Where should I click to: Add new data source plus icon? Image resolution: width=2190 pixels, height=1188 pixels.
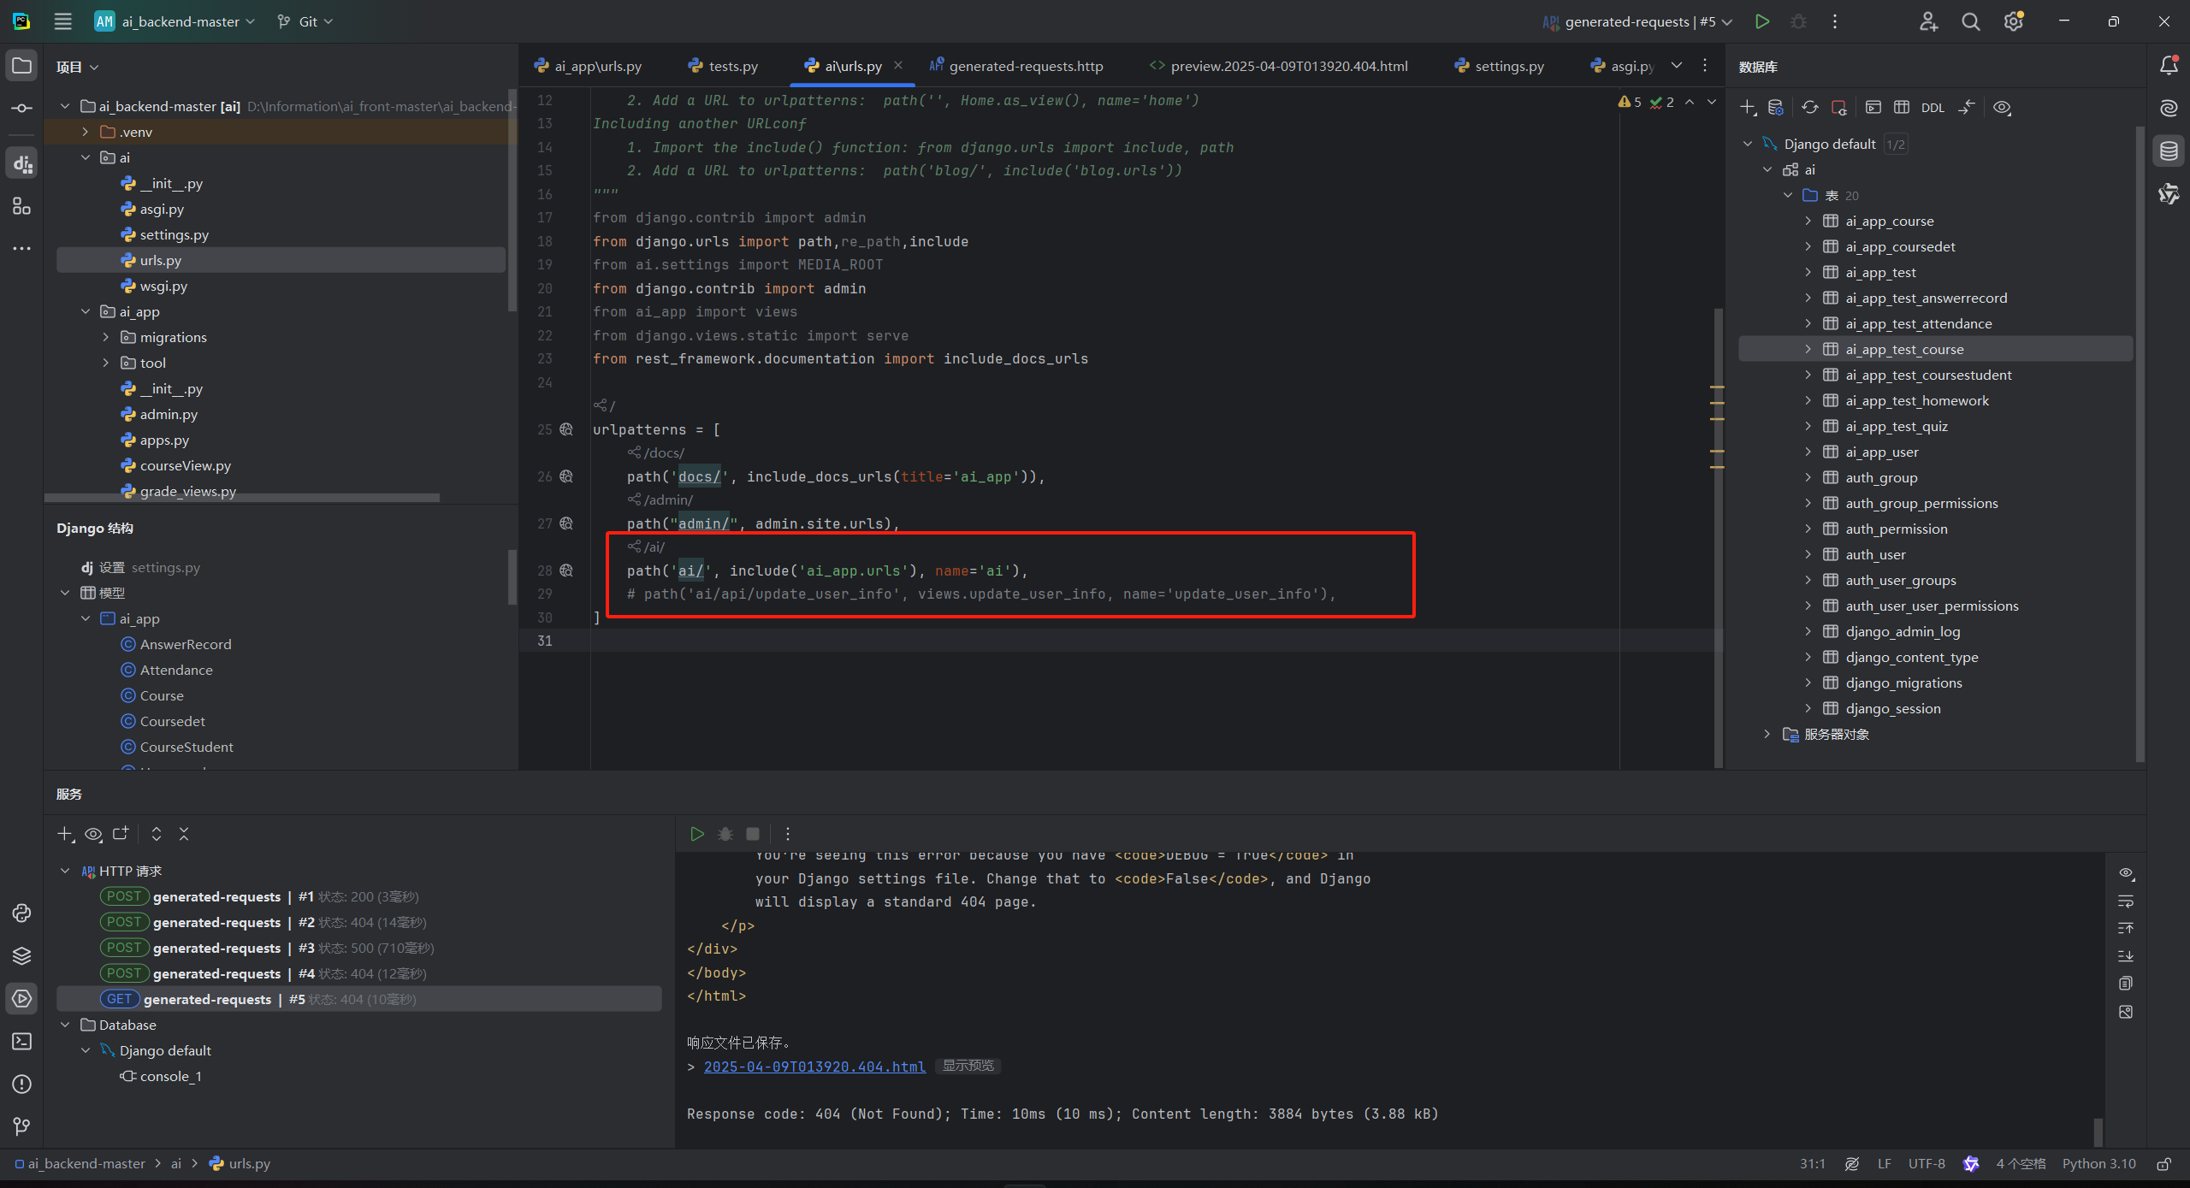tap(1749, 108)
